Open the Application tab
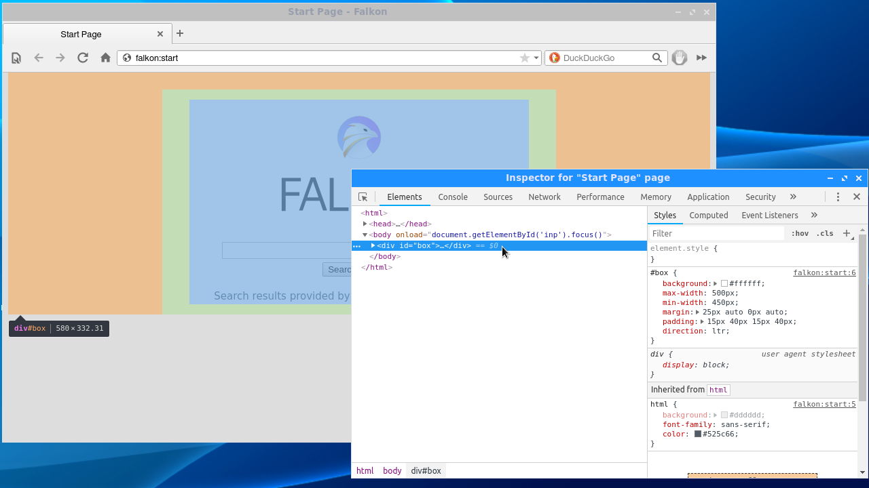Viewport: 869px width, 488px height. pos(708,197)
